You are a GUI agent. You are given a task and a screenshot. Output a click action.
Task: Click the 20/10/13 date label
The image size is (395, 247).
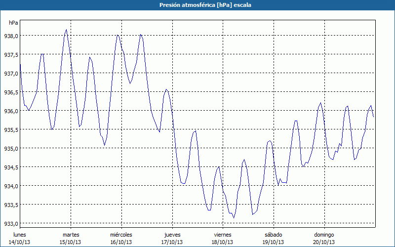coord(324,242)
